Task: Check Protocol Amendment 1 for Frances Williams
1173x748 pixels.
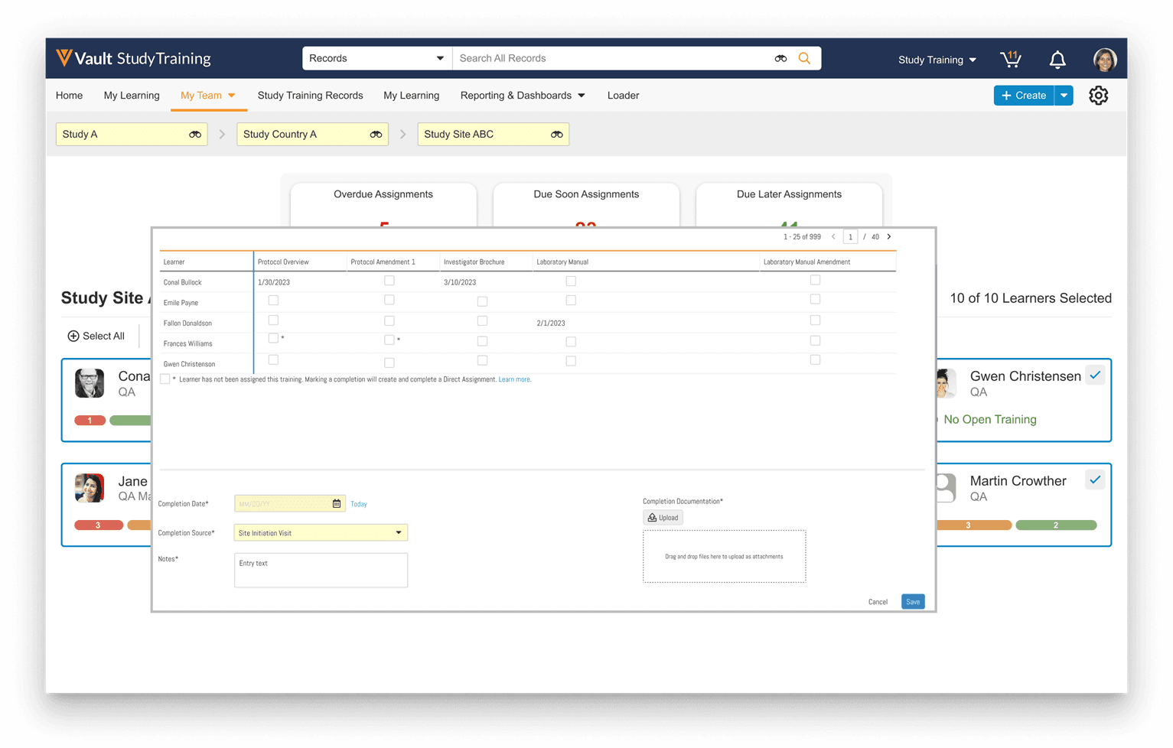Action: click(389, 340)
